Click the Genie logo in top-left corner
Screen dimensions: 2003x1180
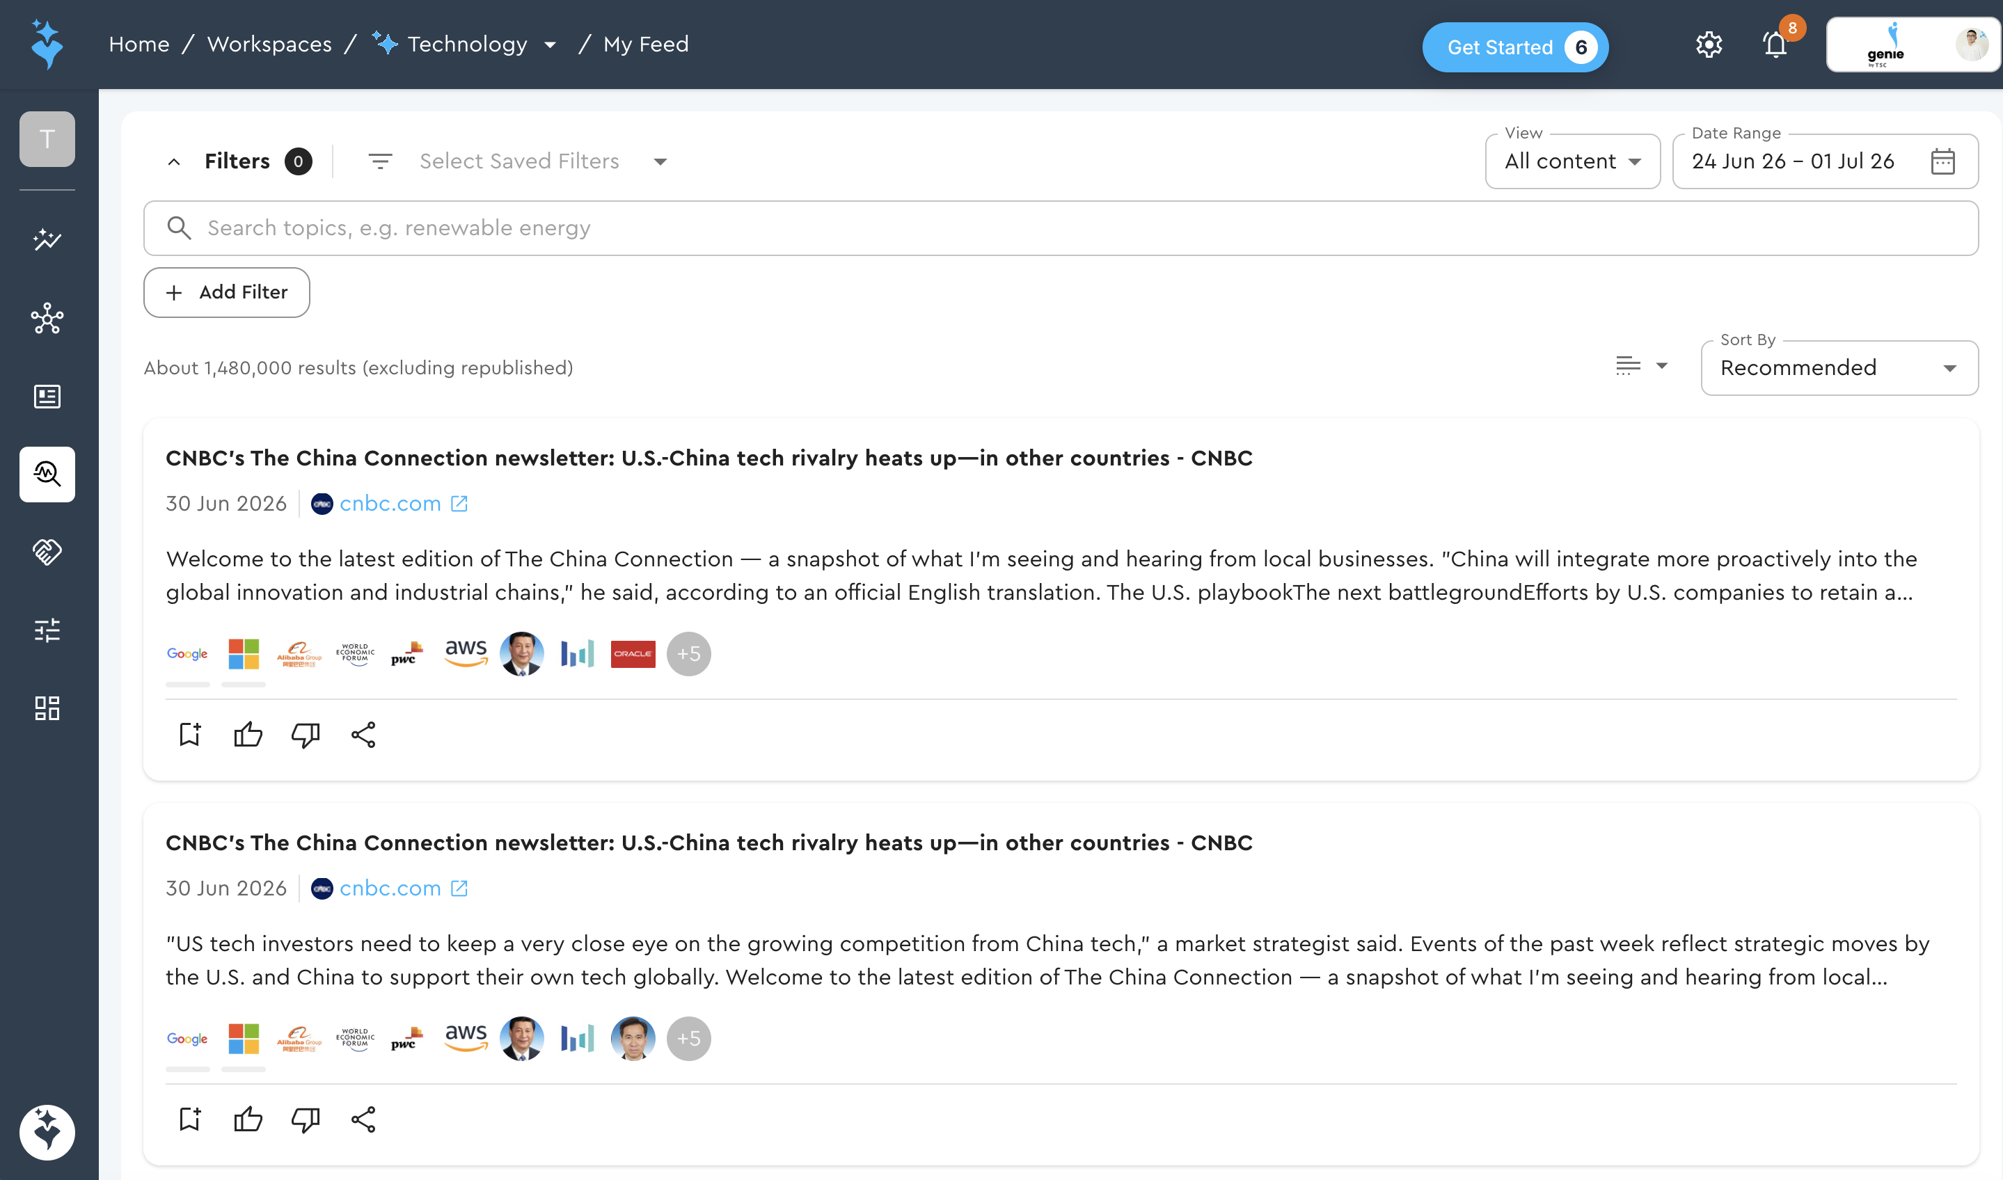click(47, 45)
